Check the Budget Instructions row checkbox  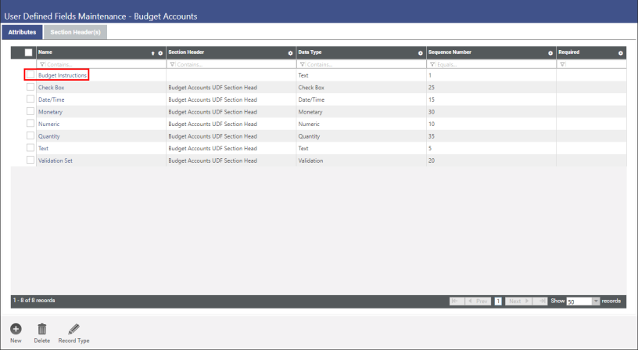(30, 75)
